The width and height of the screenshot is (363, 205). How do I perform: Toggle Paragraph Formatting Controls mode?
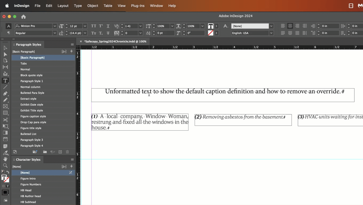[9, 33]
